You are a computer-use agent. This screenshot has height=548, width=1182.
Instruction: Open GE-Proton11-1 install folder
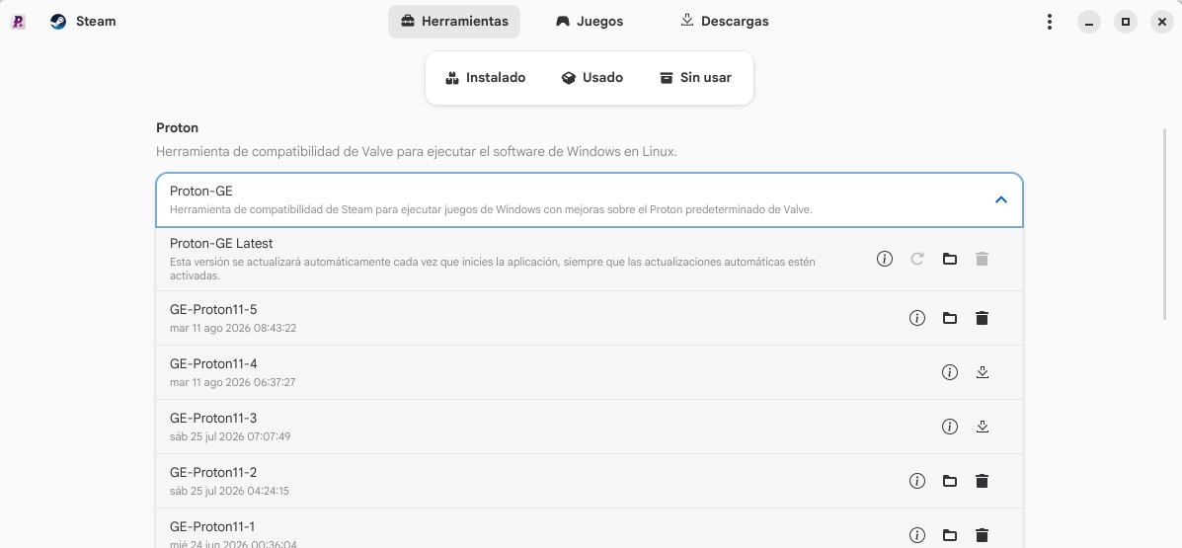[x=950, y=535]
